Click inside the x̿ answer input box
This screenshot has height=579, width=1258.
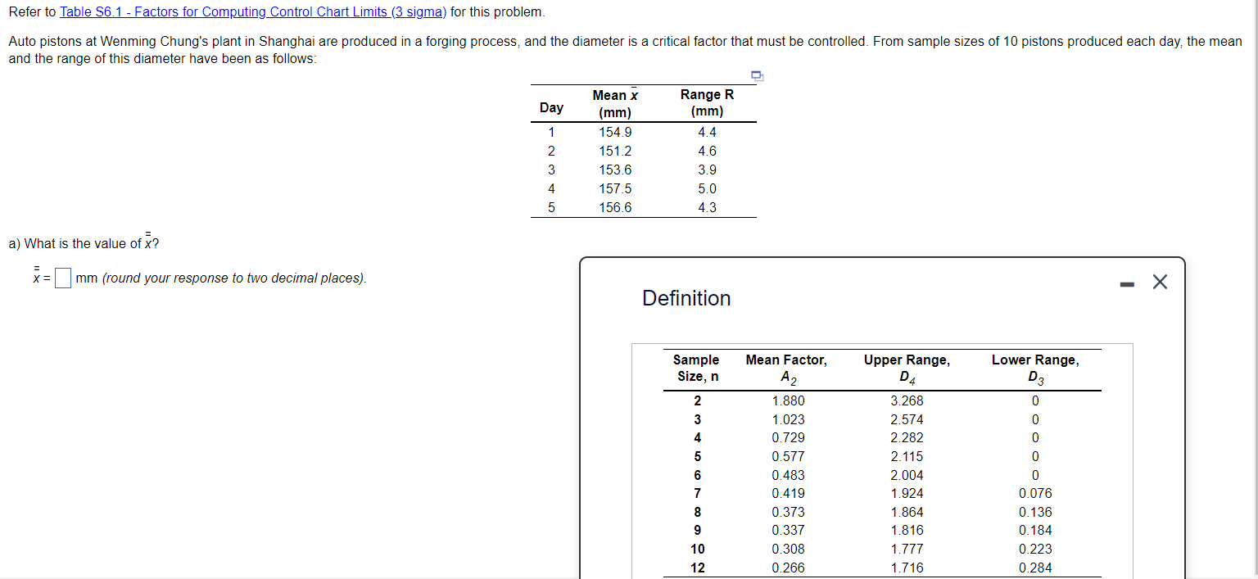click(x=62, y=278)
